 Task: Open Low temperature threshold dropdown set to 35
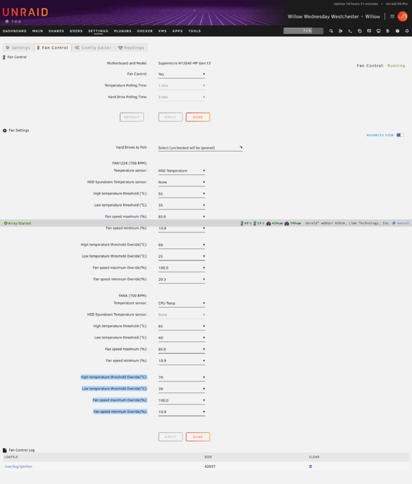coord(182,205)
